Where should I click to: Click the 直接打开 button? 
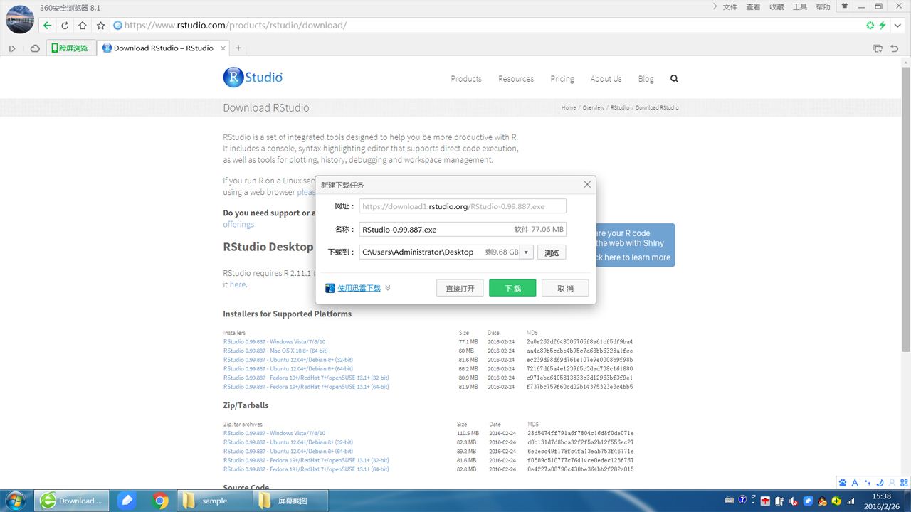(x=460, y=288)
